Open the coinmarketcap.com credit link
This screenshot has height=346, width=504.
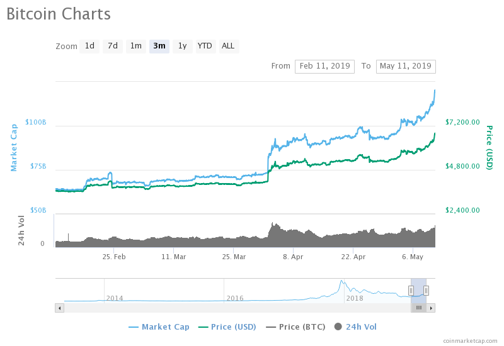click(470, 341)
